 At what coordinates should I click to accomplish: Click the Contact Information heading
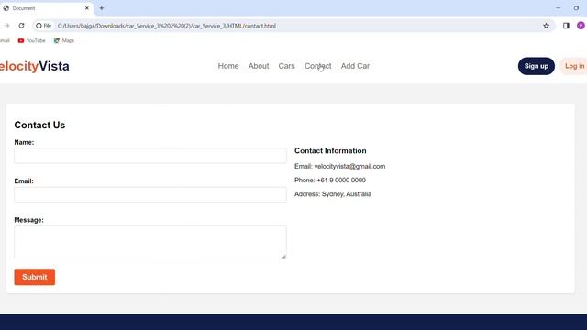pos(330,150)
